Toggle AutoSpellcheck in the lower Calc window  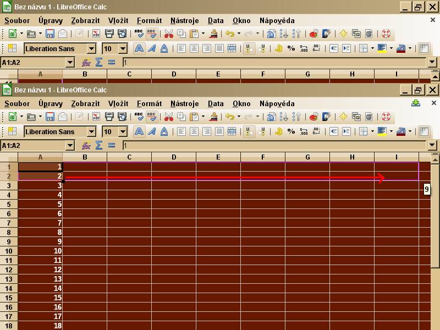tap(152, 117)
